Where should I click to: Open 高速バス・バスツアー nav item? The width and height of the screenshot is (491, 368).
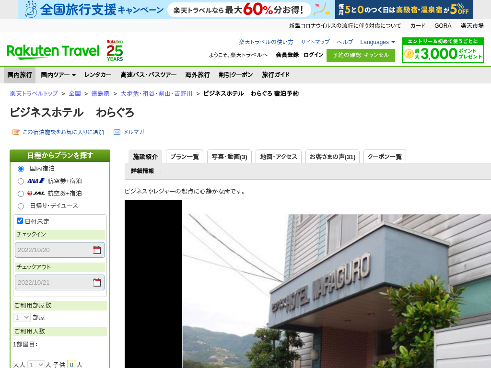coord(149,75)
